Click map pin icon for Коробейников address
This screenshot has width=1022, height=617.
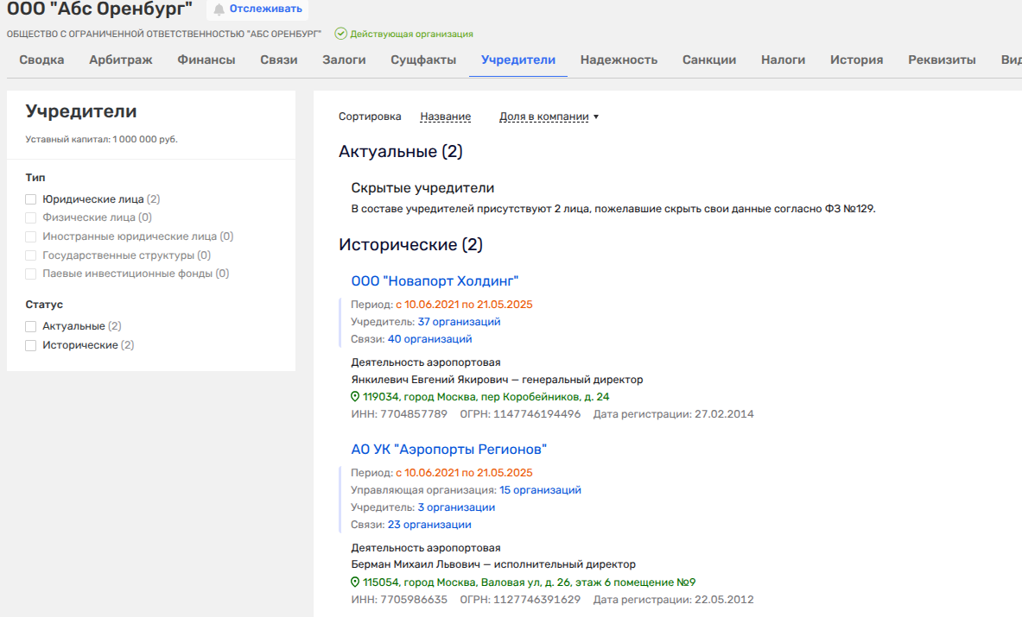pyautogui.click(x=355, y=397)
